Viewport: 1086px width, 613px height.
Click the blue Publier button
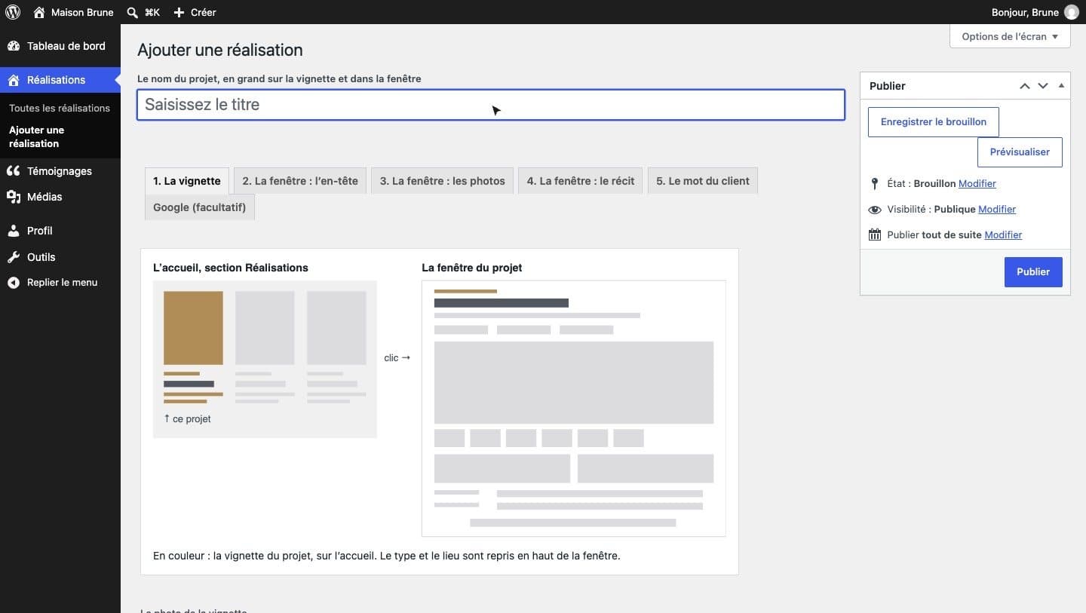pyautogui.click(x=1033, y=271)
